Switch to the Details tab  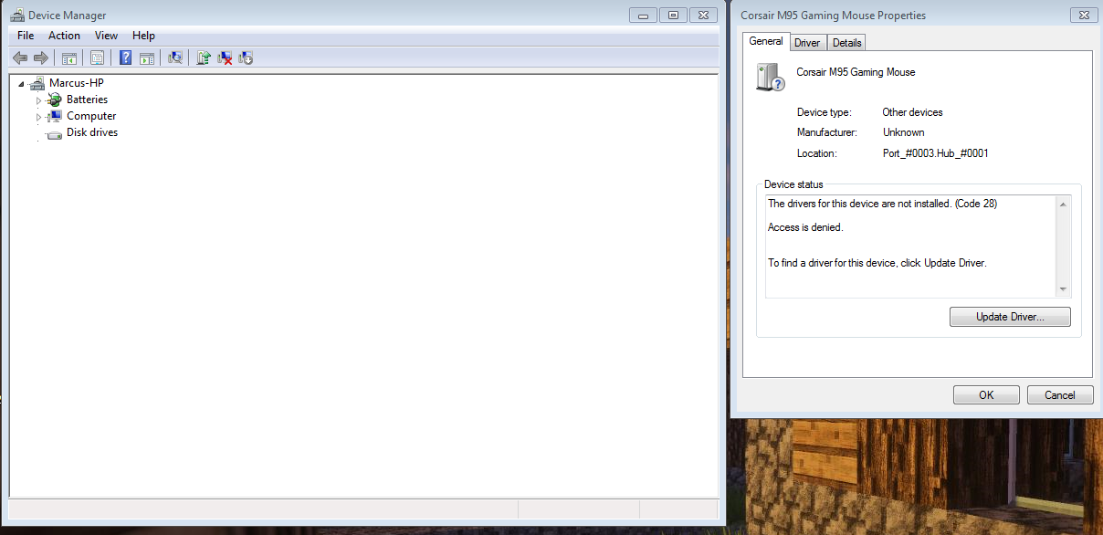pyautogui.click(x=846, y=43)
